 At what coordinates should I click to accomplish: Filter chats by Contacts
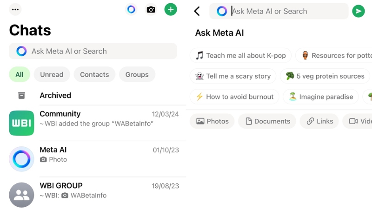point(94,74)
